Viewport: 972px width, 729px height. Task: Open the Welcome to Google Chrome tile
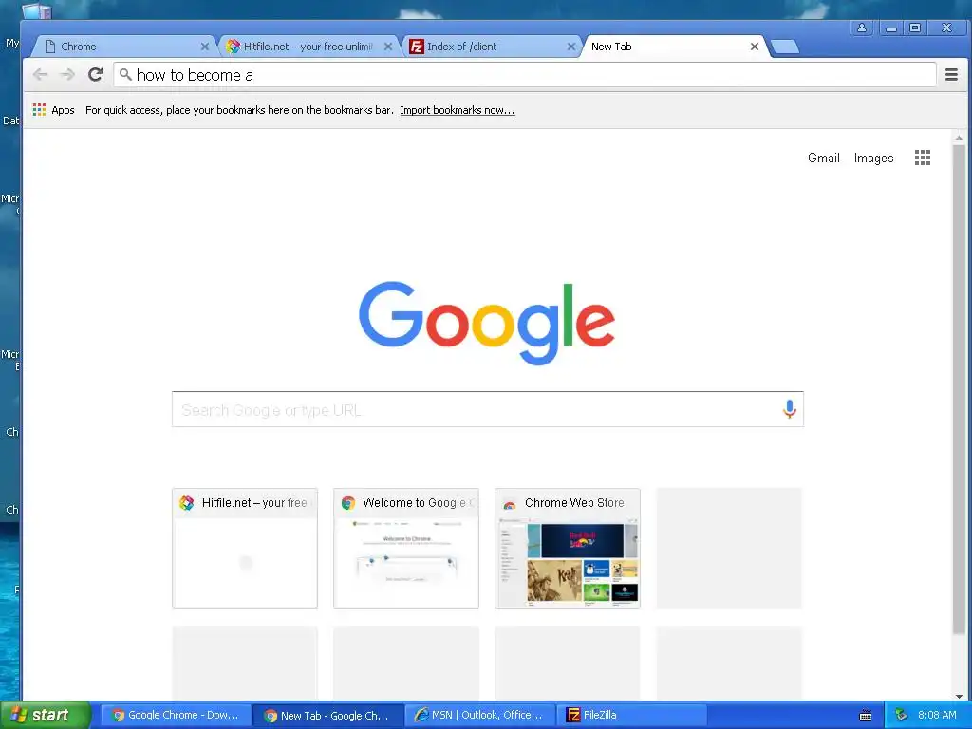(406, 548)
